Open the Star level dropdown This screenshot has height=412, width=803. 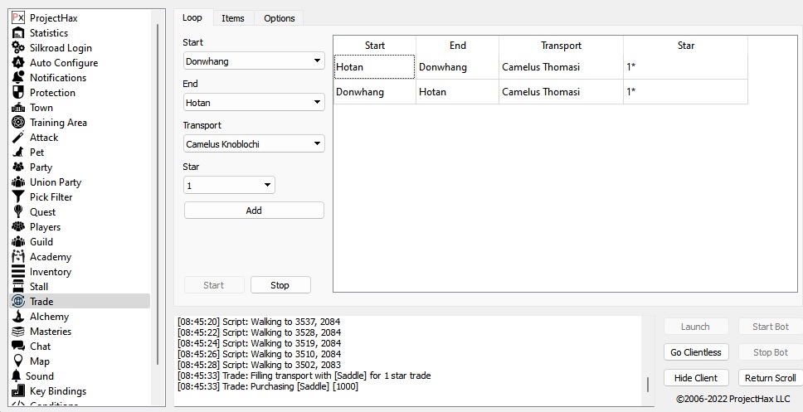point(229,186)
